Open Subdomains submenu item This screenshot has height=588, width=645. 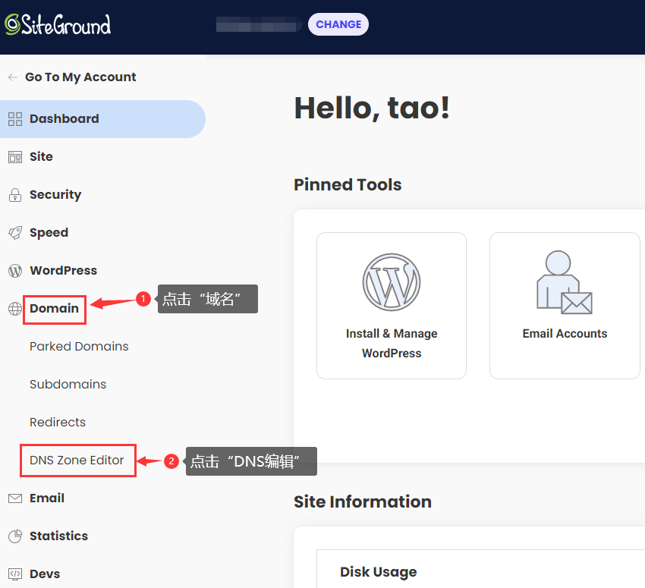pyautogui.click(x=68, y=384)
